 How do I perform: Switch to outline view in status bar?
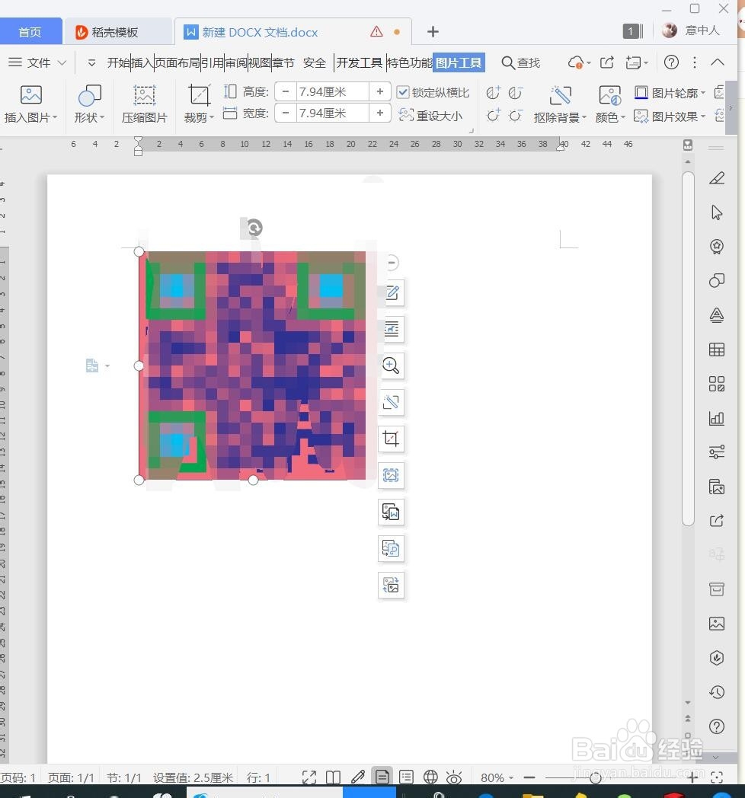click(406, 777)
